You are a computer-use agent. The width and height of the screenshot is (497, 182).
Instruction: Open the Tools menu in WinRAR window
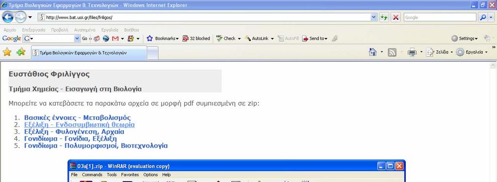[112, 175]
